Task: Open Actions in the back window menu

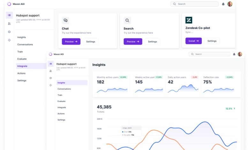Action: (x=21, y=73)
